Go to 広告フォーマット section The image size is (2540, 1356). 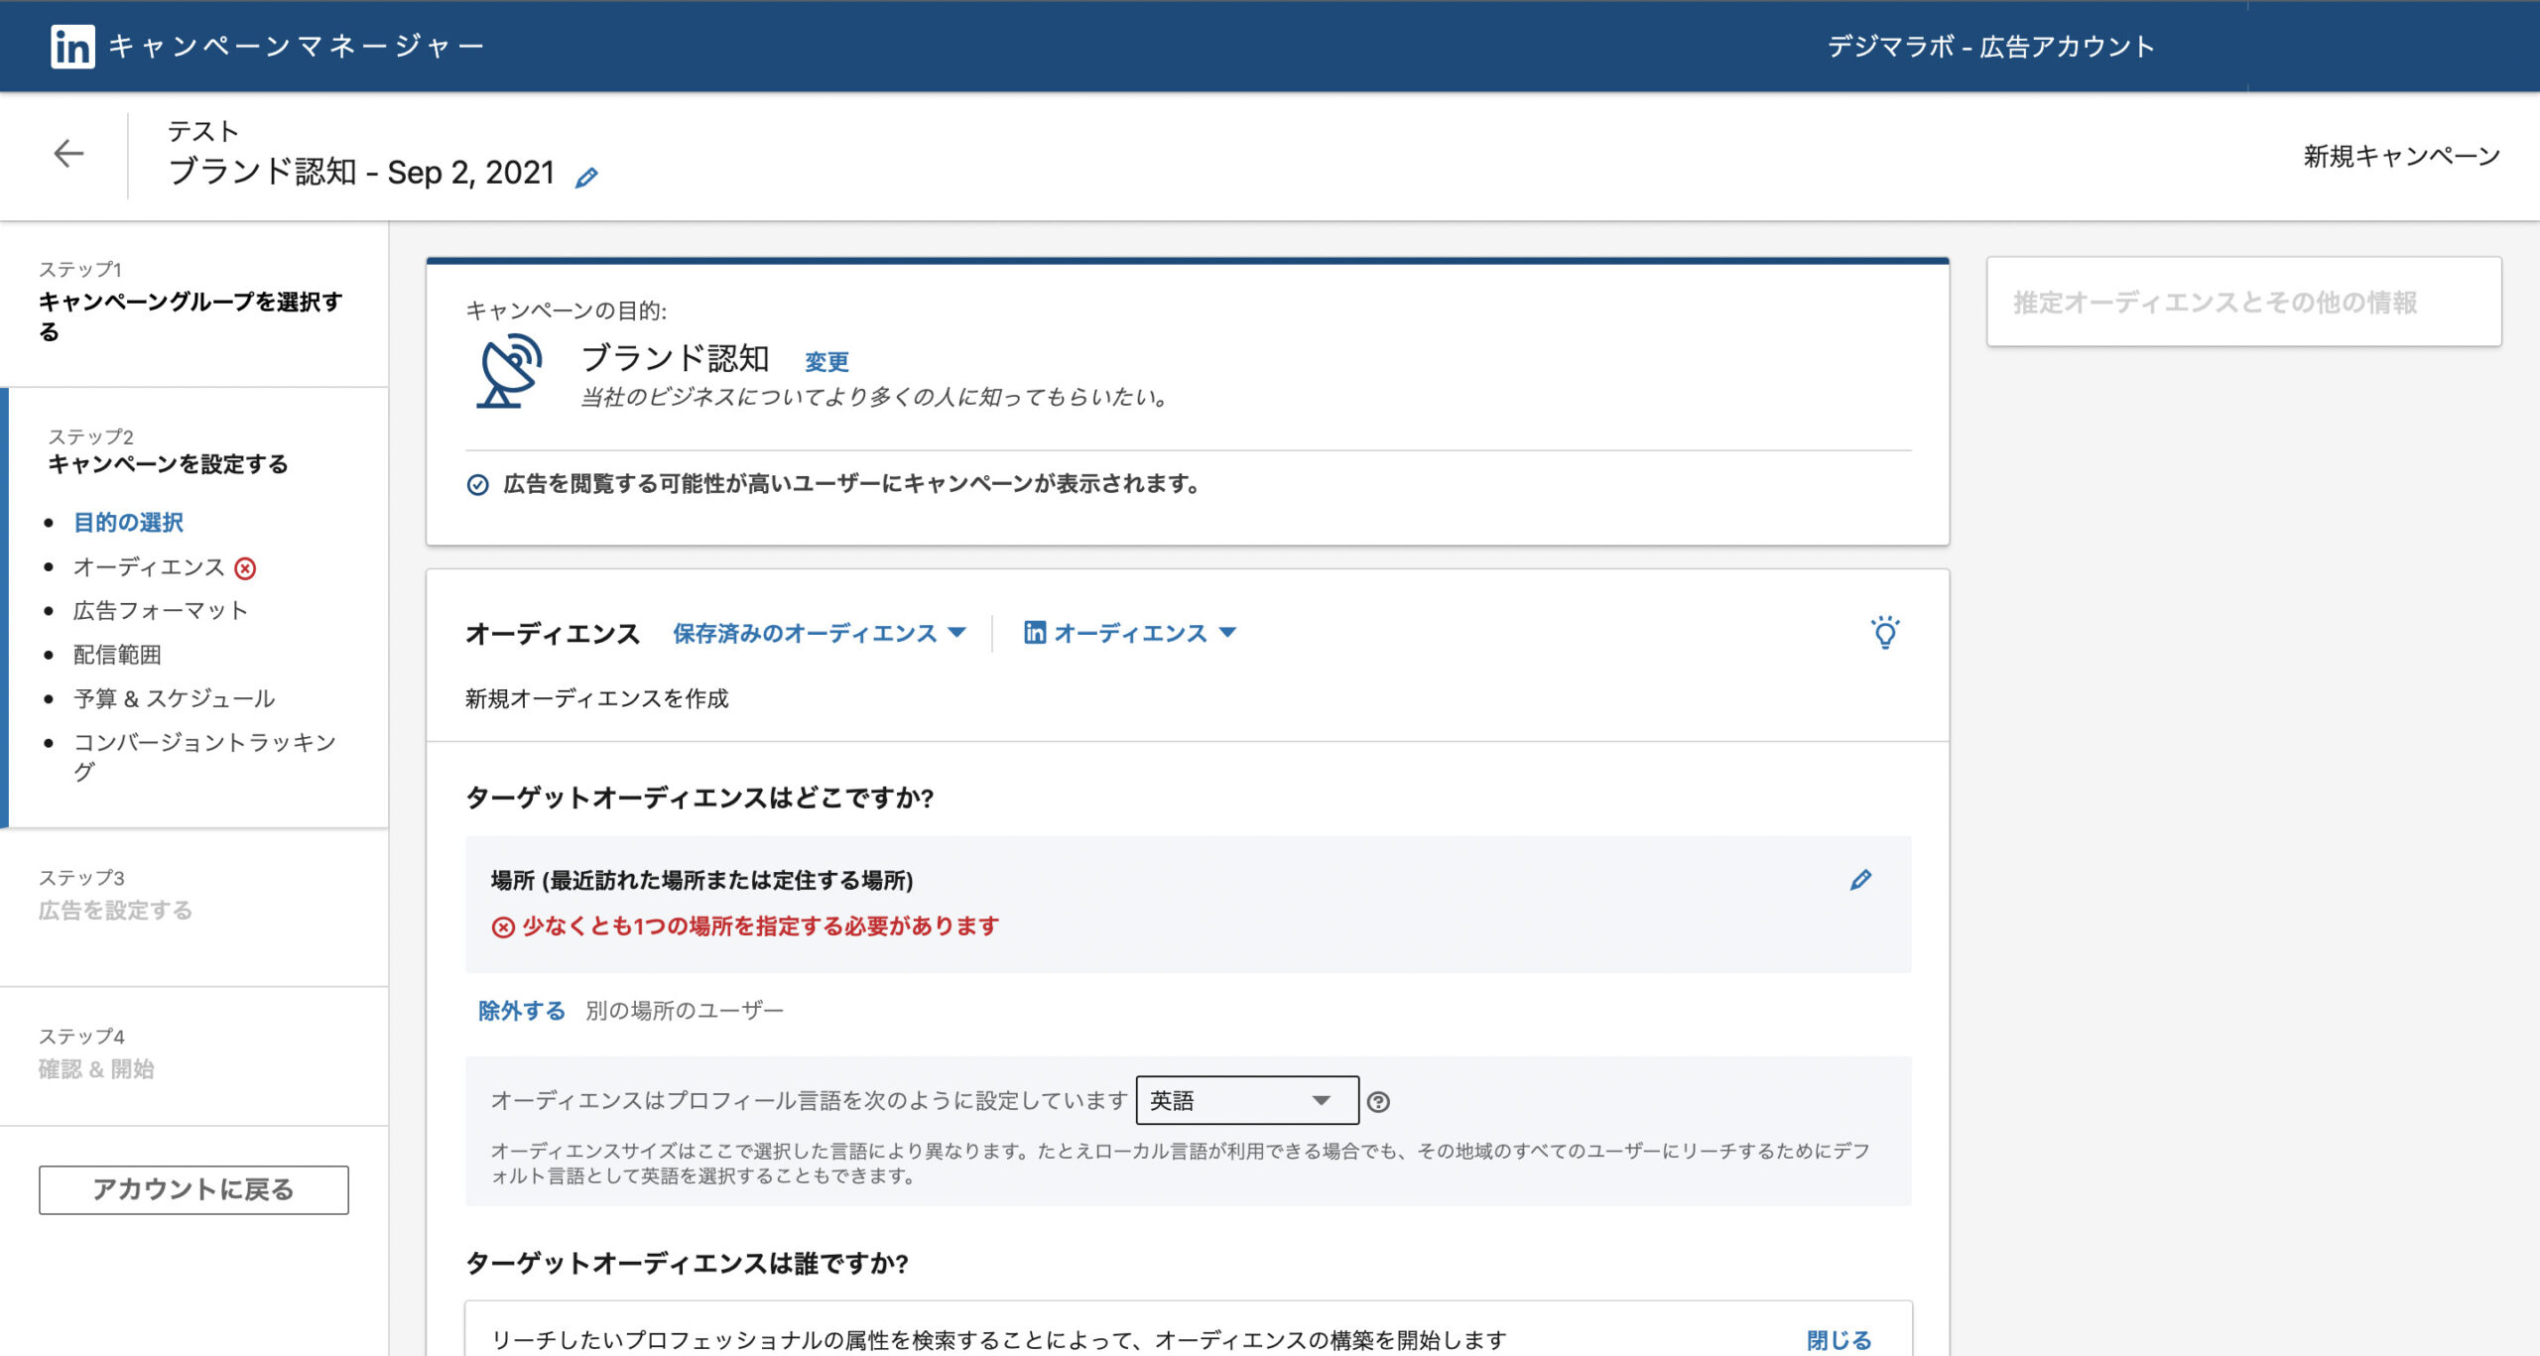click(160, 611)
